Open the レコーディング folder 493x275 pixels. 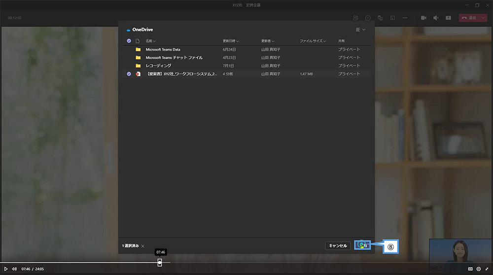(x=158, y=66)
